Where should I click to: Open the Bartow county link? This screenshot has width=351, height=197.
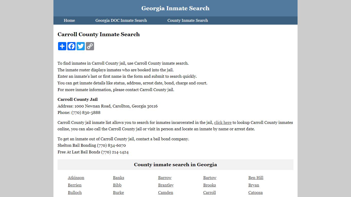[x=210, y=178]
